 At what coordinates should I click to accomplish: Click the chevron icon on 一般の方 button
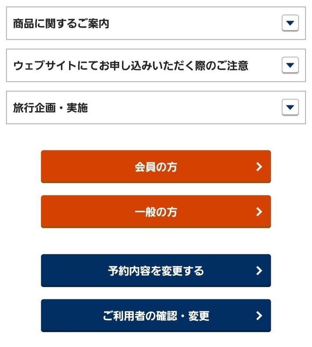259,212
